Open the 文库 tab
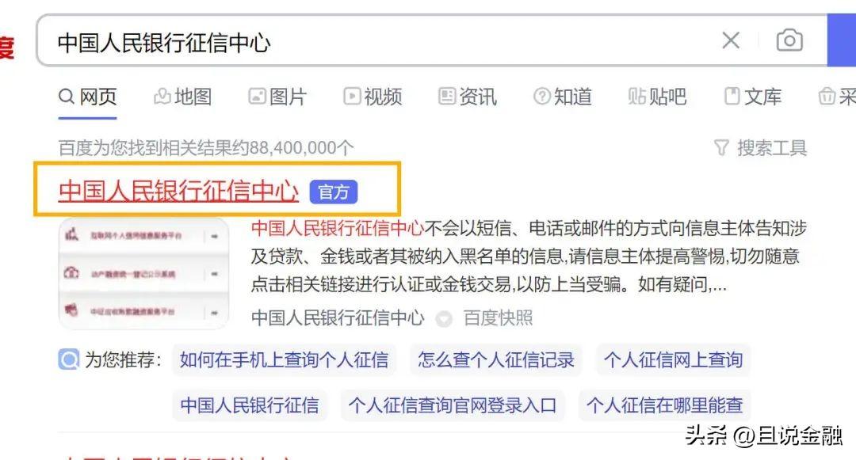Viewport: 856px width, 460px height. 752,97
